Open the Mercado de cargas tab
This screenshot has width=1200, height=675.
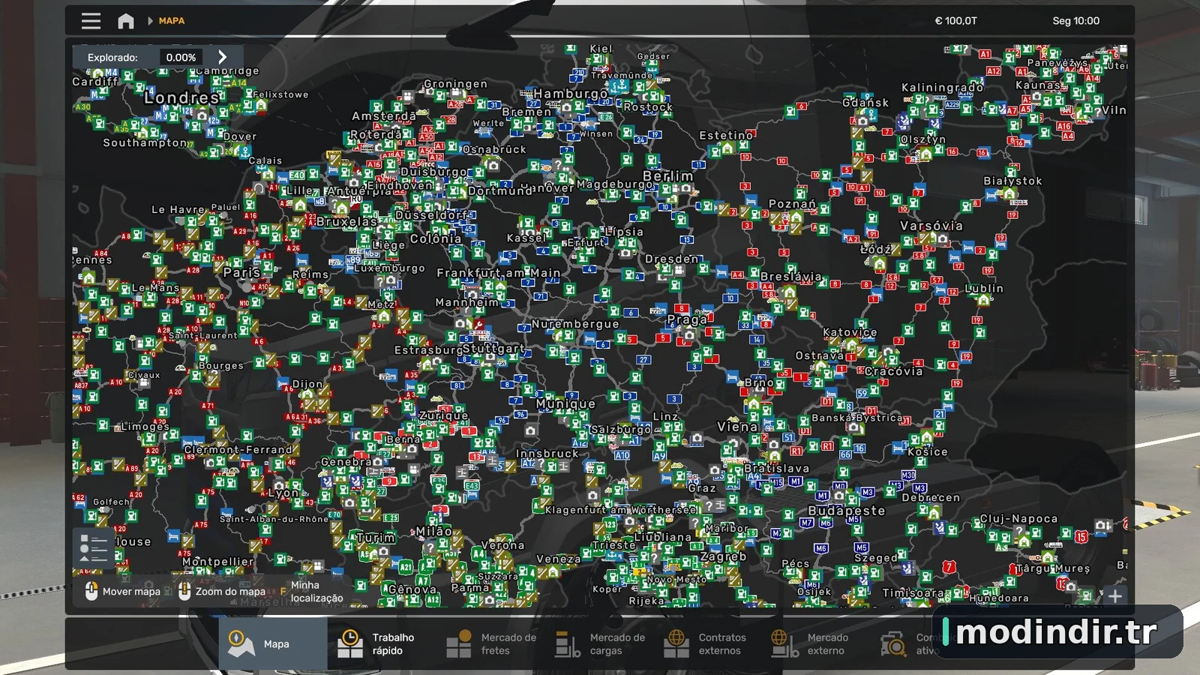(x=599, y=643)
